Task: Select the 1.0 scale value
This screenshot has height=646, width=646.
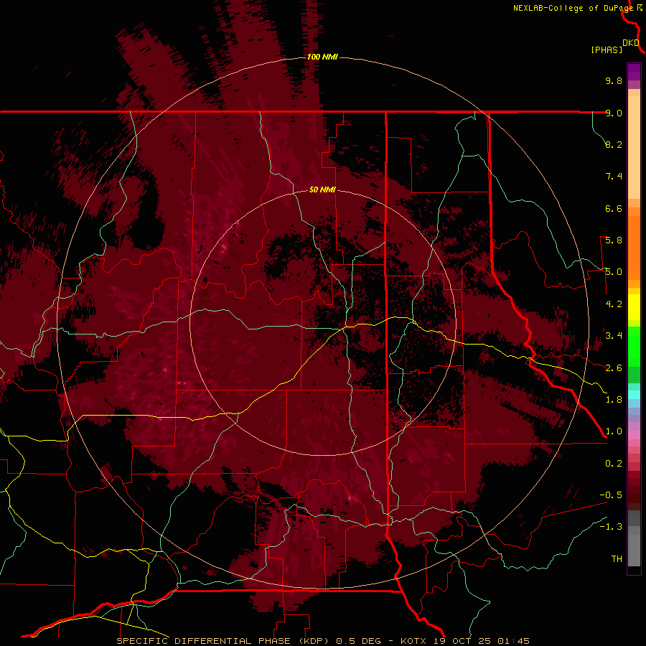Action: 614,431
